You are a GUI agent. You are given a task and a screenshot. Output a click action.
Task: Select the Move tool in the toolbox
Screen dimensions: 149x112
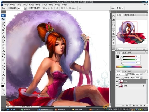(x=3, y=19)
